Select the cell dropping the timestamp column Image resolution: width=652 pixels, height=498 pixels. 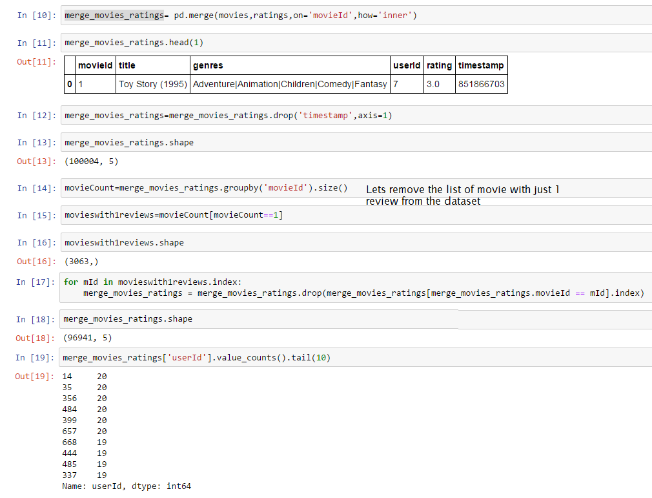pyautogui.click(x=355, y=116)
